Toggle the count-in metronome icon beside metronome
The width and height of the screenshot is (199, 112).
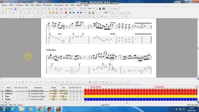click(x=93, y=12)
